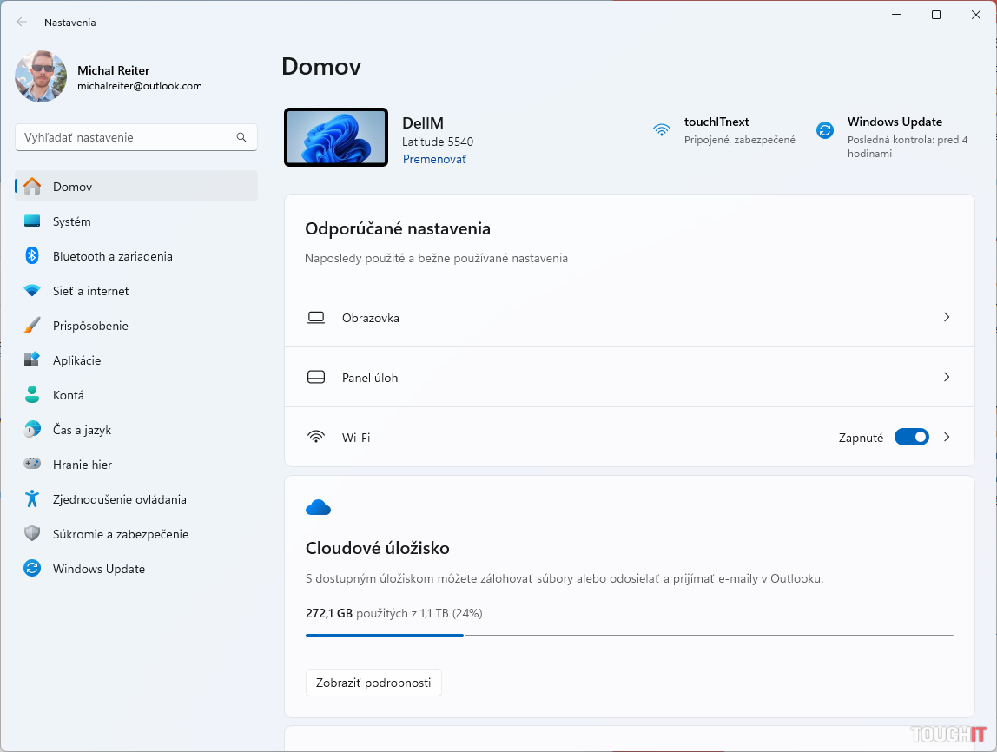Click the Hranie hier gamepad icon

pos(32,465)
